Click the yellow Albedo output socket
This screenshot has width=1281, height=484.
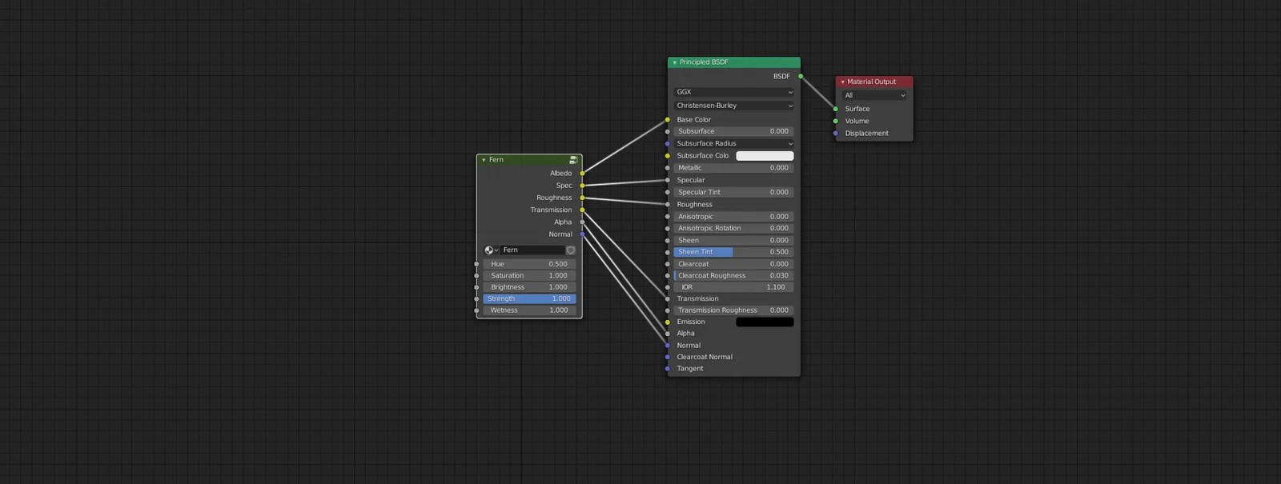click(x=582, y=174)
